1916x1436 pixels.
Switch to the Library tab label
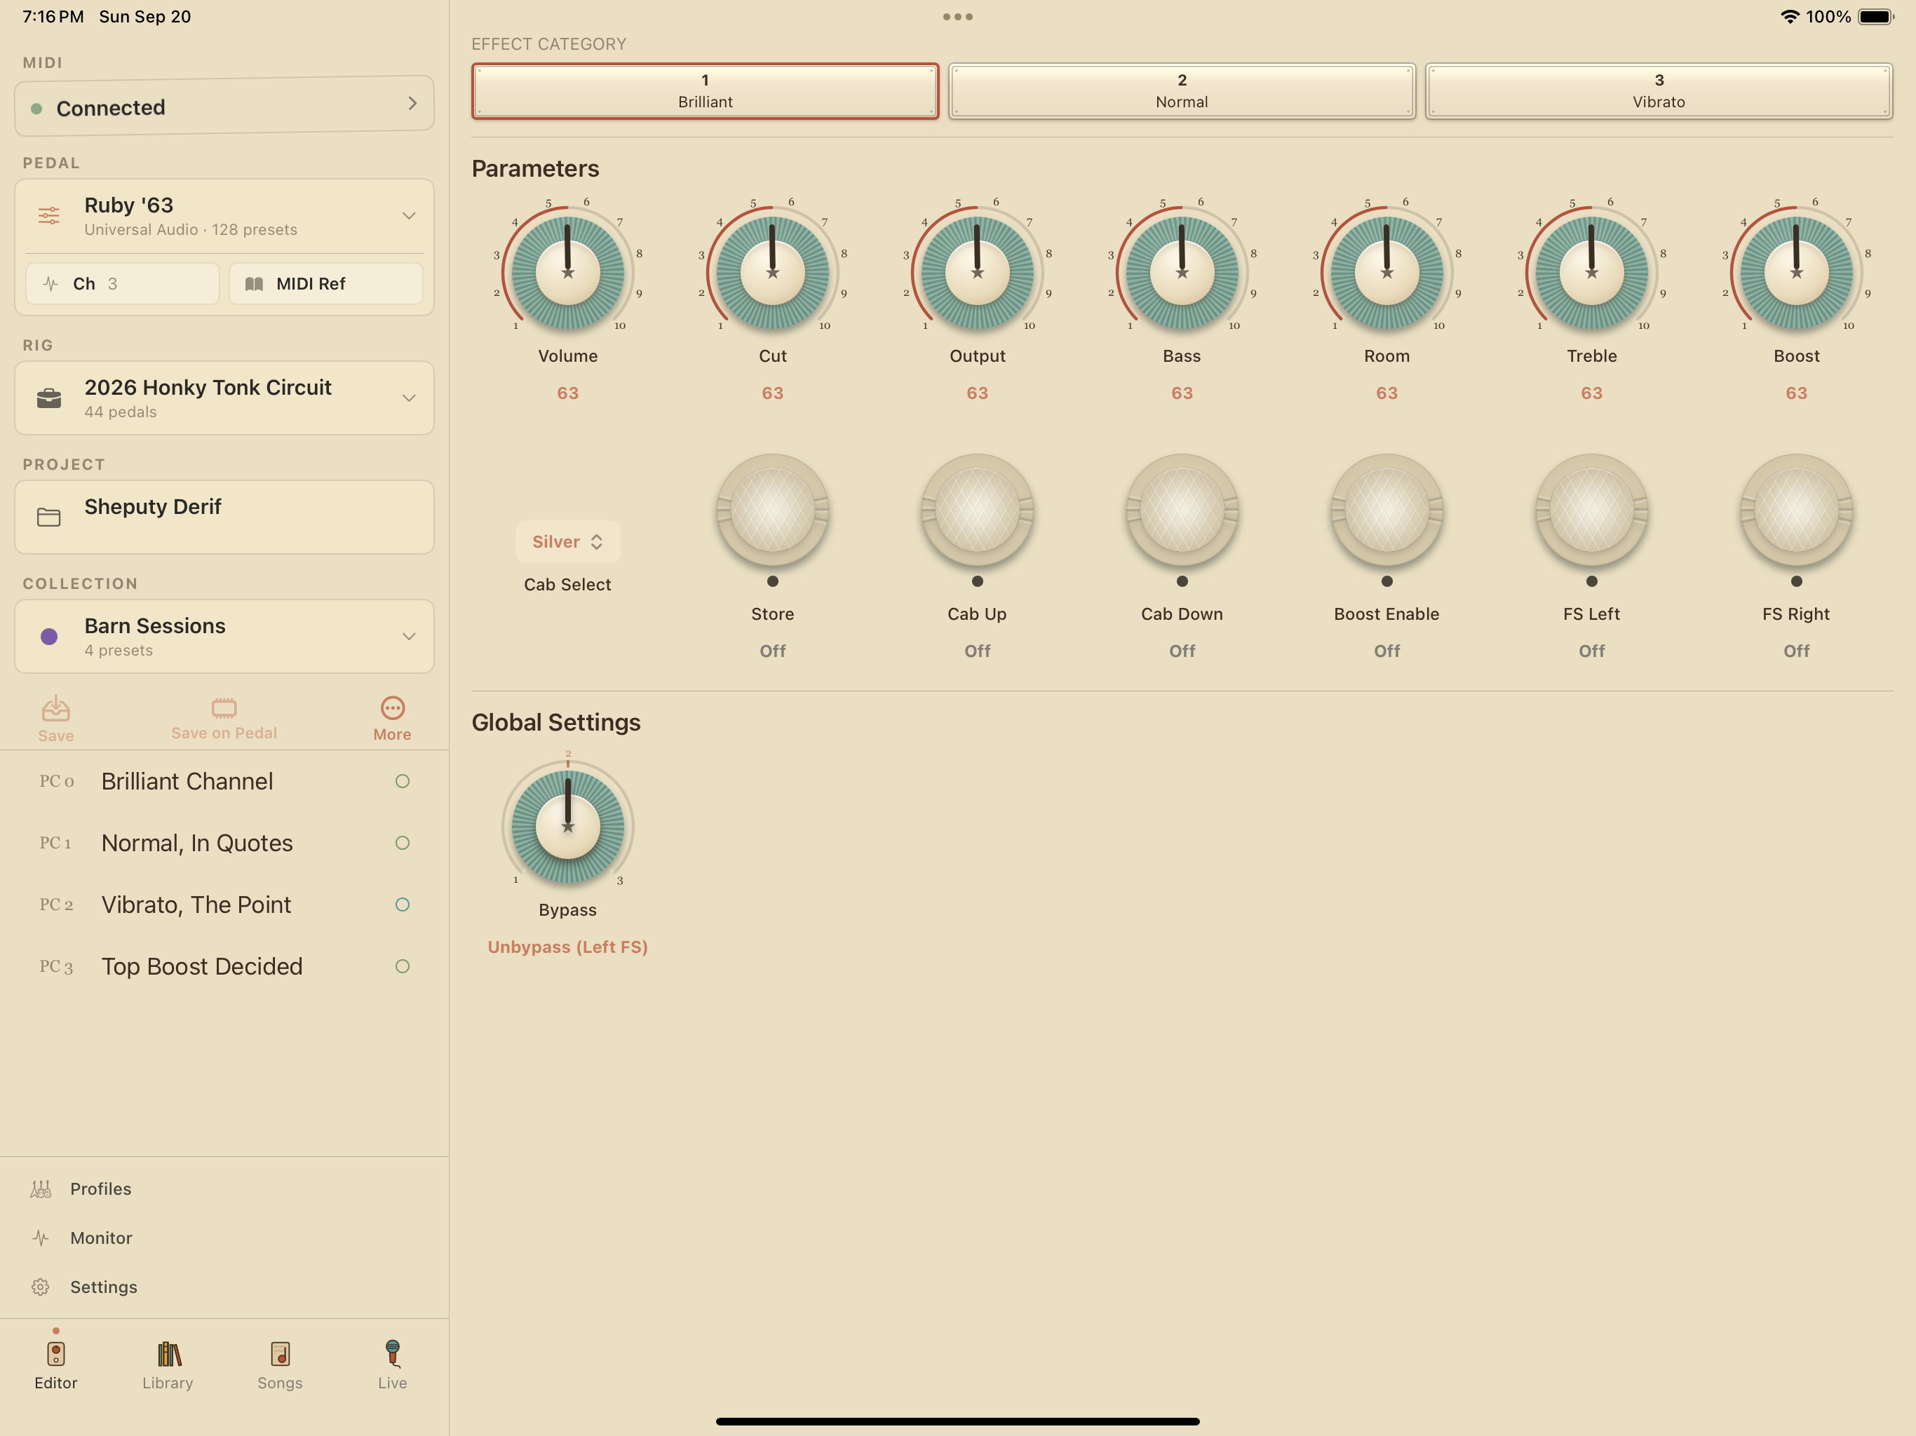(x=168, y=1383)
